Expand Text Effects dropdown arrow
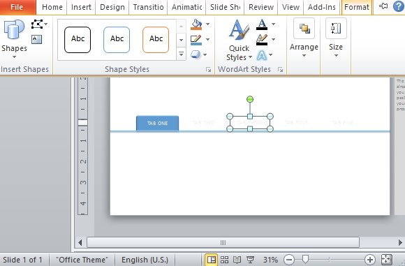This screenshot has height=266, width=405. tap(270, 54)
